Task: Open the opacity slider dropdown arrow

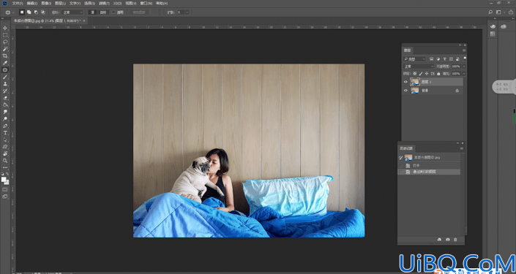Action: click(464, 66)
